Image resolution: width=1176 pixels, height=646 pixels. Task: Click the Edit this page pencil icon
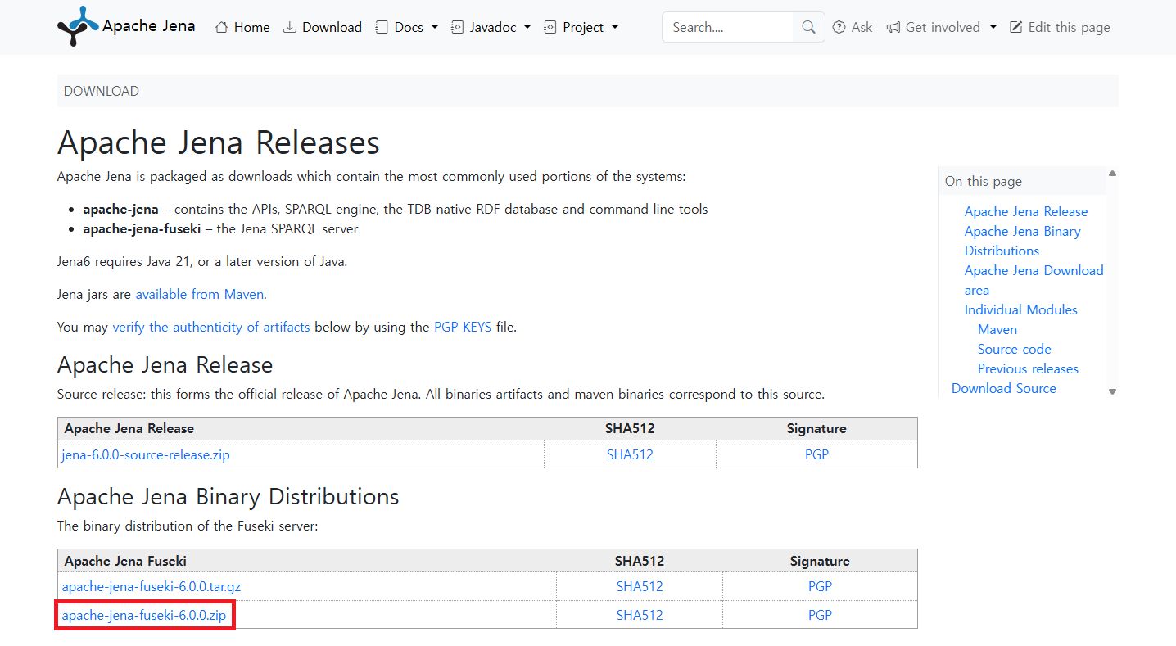[x=1017, y=27]
